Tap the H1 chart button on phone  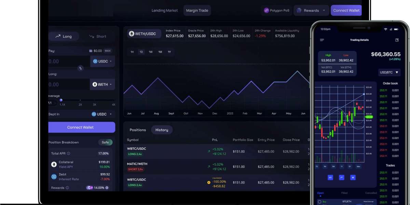tap(330, 178)
